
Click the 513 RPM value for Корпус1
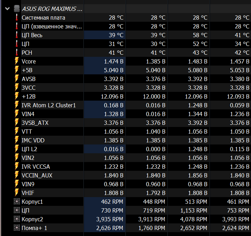196,202
